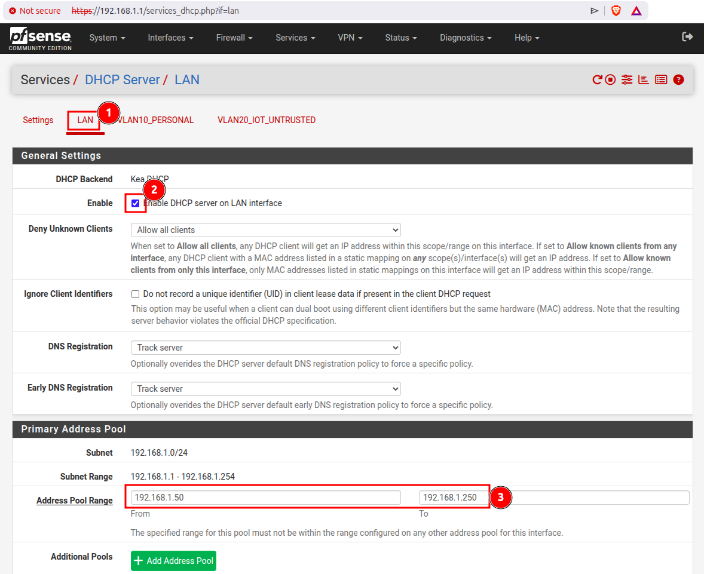Click the Kea DHCP backend text
704x574 pixels.
pos(149,179)
